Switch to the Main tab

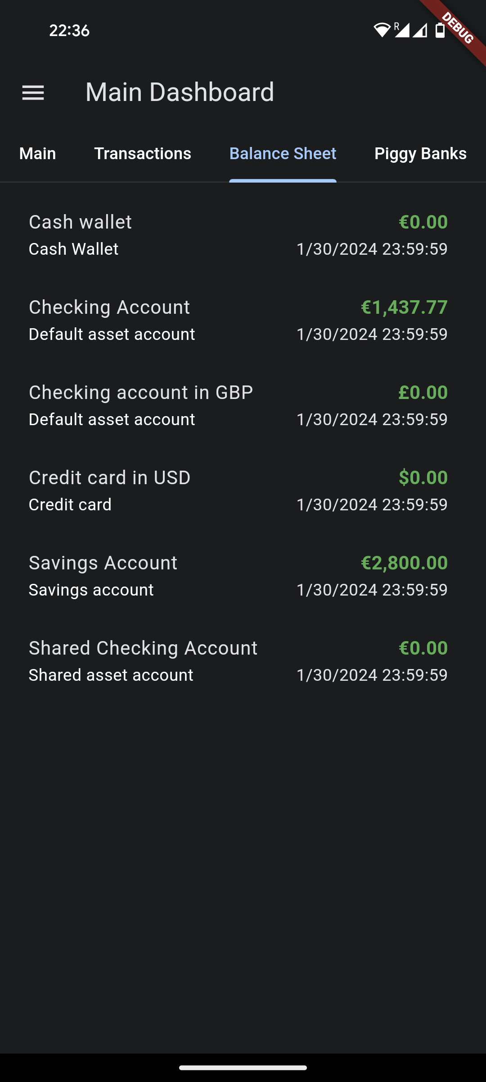38,154
